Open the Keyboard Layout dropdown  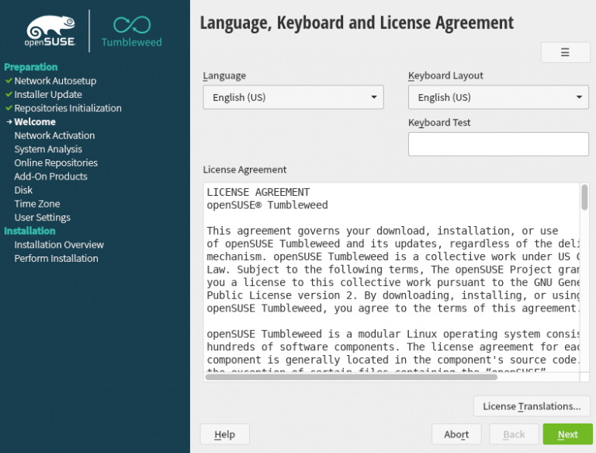pyautogui.click(x=498, y=97)
